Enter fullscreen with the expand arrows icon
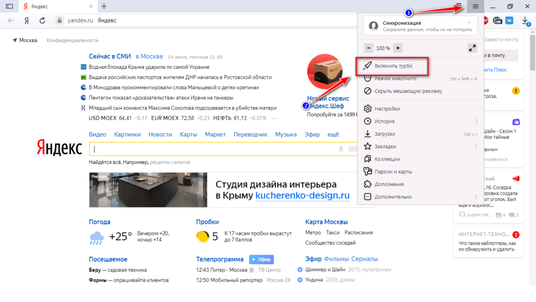This screenshot has width=536, height=302. pos(472,48)
